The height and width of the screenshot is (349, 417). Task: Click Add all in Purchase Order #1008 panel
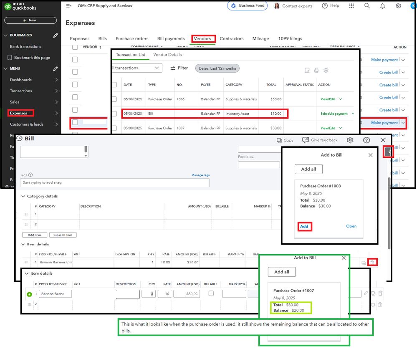pos(308,169)
